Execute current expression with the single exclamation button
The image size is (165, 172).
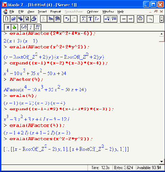(x=31, y=27)
